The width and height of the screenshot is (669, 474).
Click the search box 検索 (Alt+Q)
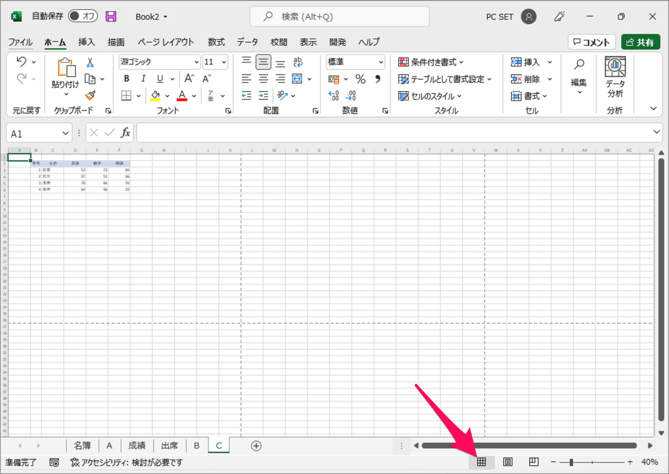(339, 17)
